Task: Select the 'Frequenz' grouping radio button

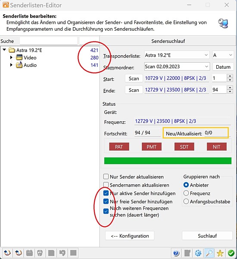Action: pos(186,193)
